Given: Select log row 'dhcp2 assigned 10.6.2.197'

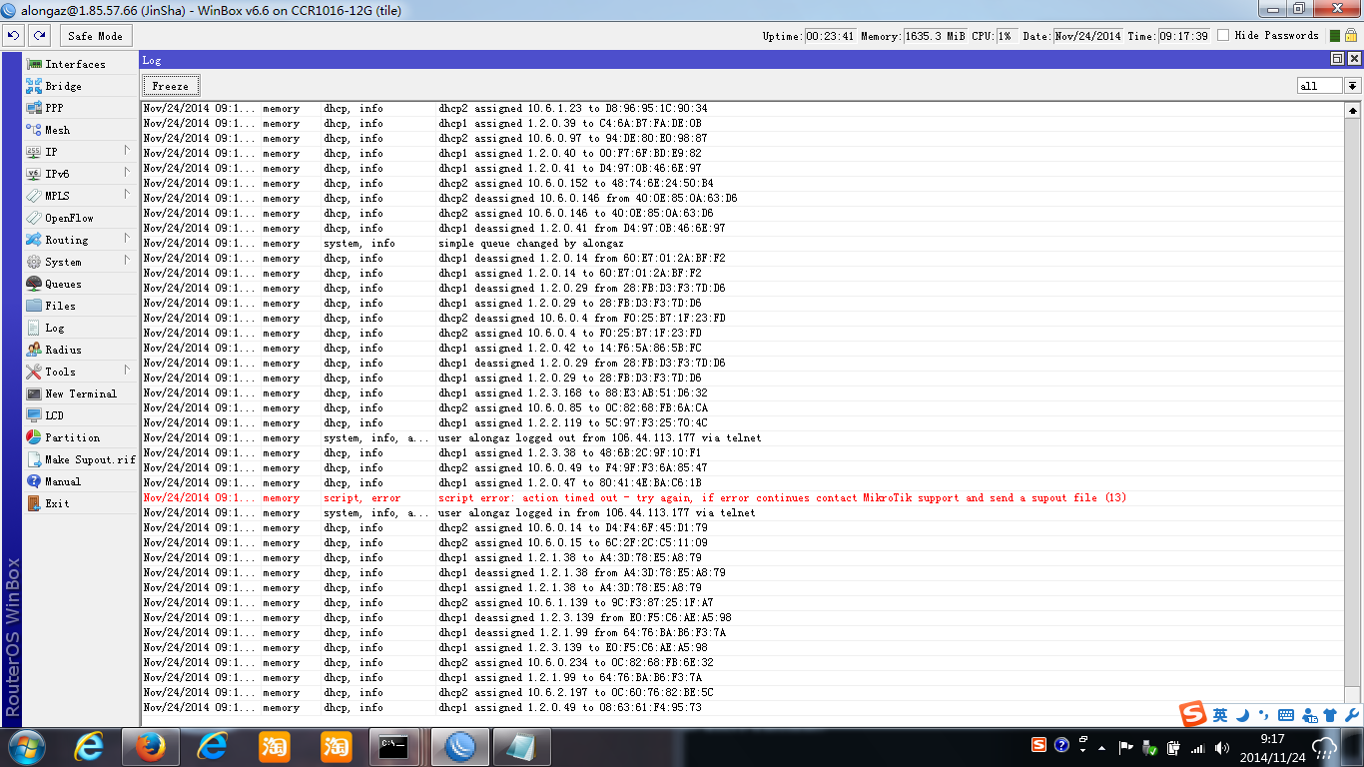Looking at the screenshot, I should coord(743,692).
